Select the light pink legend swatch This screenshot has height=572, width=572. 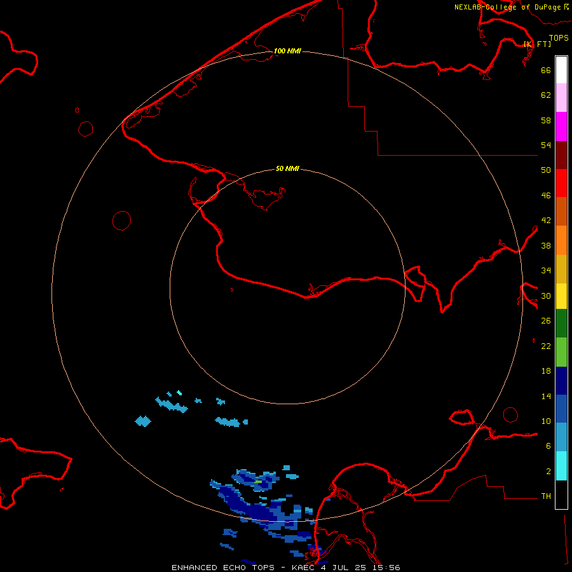tap(561, 98)
